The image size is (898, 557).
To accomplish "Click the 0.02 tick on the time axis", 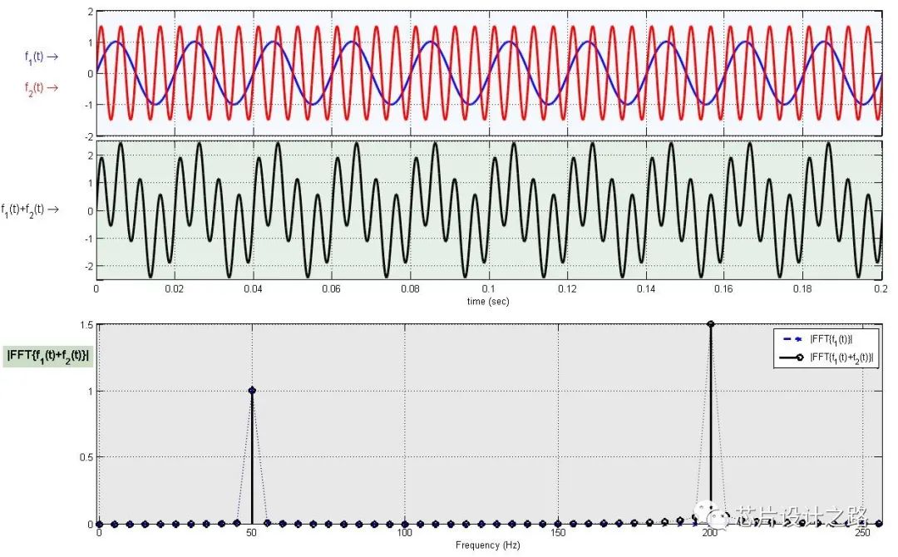I will pyautogui.click(x=174, y=289).
